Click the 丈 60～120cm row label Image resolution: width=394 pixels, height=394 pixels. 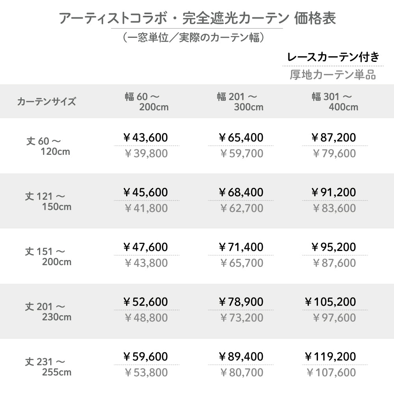tap(48, 146)
